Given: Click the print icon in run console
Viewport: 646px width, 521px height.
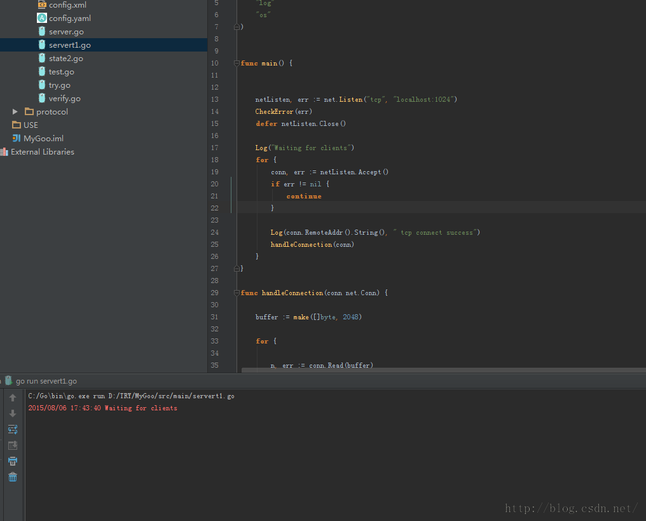Looking at the screenshot, I should [13, 461].
